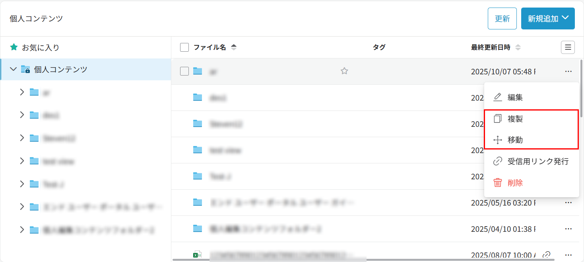Image resolution: width=584 pixels, height=262 pixels.
Task: Expand the Test-J folder in sidebar tree
Action: [x=22, y=184]
